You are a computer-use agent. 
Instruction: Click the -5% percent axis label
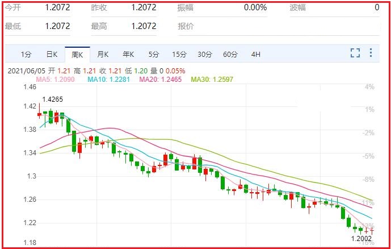point(368,156)
